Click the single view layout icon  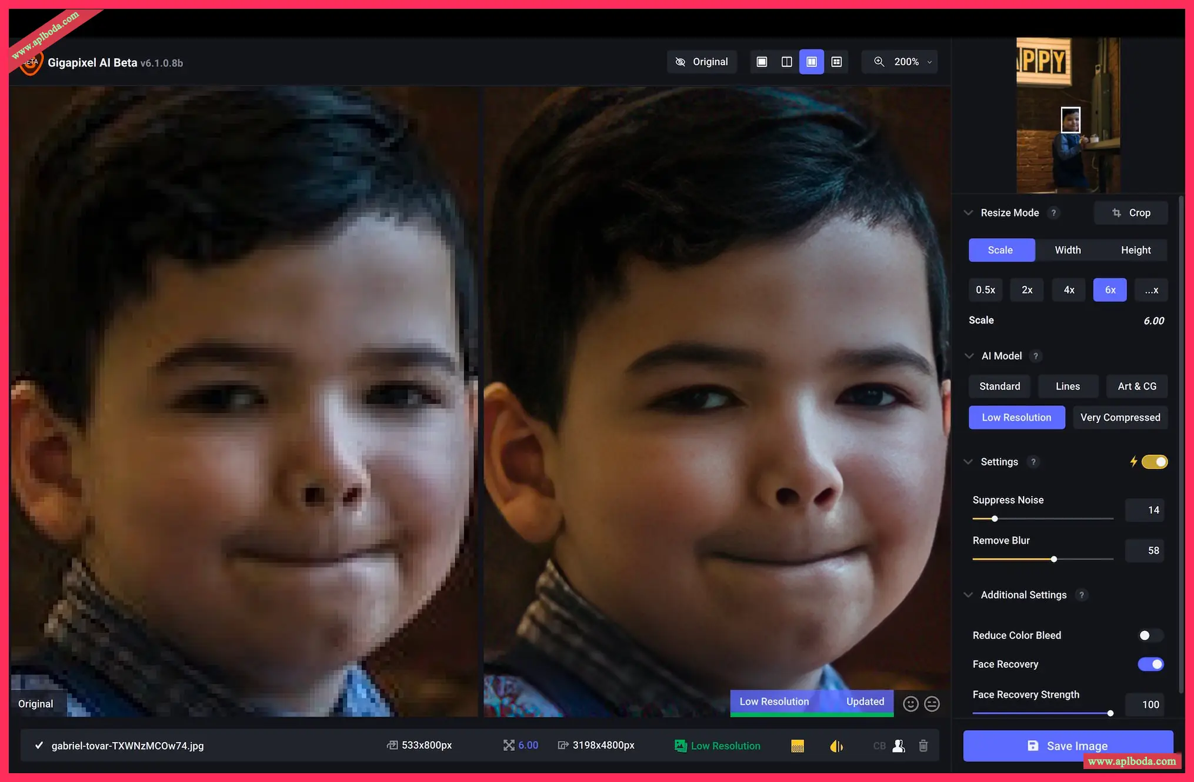pyautogui.click(x=762, y=62)
